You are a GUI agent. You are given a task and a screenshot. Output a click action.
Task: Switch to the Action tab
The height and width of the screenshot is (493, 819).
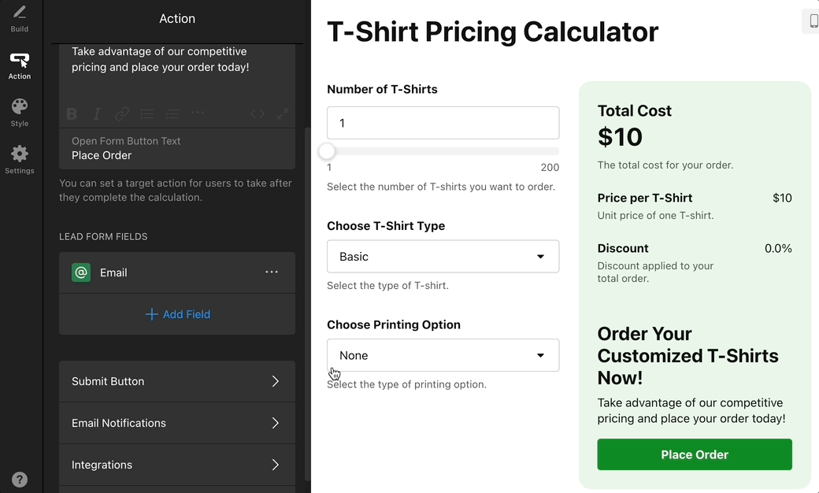coord(20,66)
